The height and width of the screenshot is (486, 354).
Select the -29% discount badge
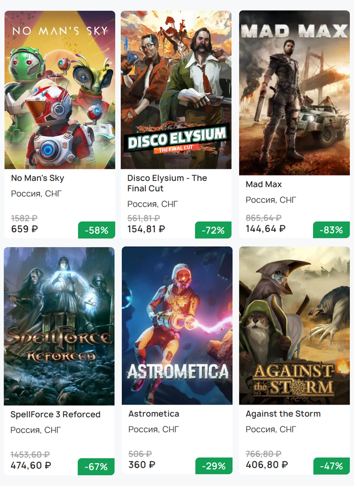(x=214, y=466)
